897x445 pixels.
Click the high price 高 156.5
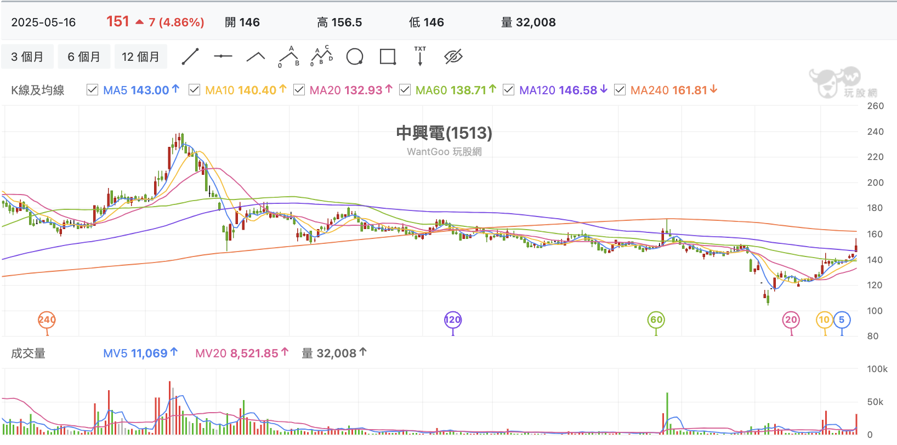pyautogui.click(x=339, y=22)
